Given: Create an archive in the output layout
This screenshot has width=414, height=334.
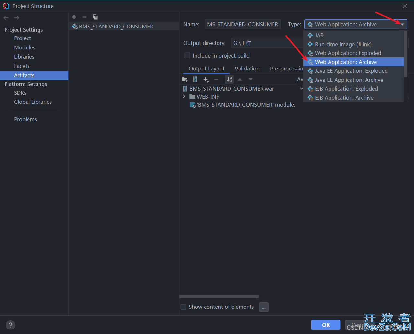Looking at the screenshot, I should point(195,79).
